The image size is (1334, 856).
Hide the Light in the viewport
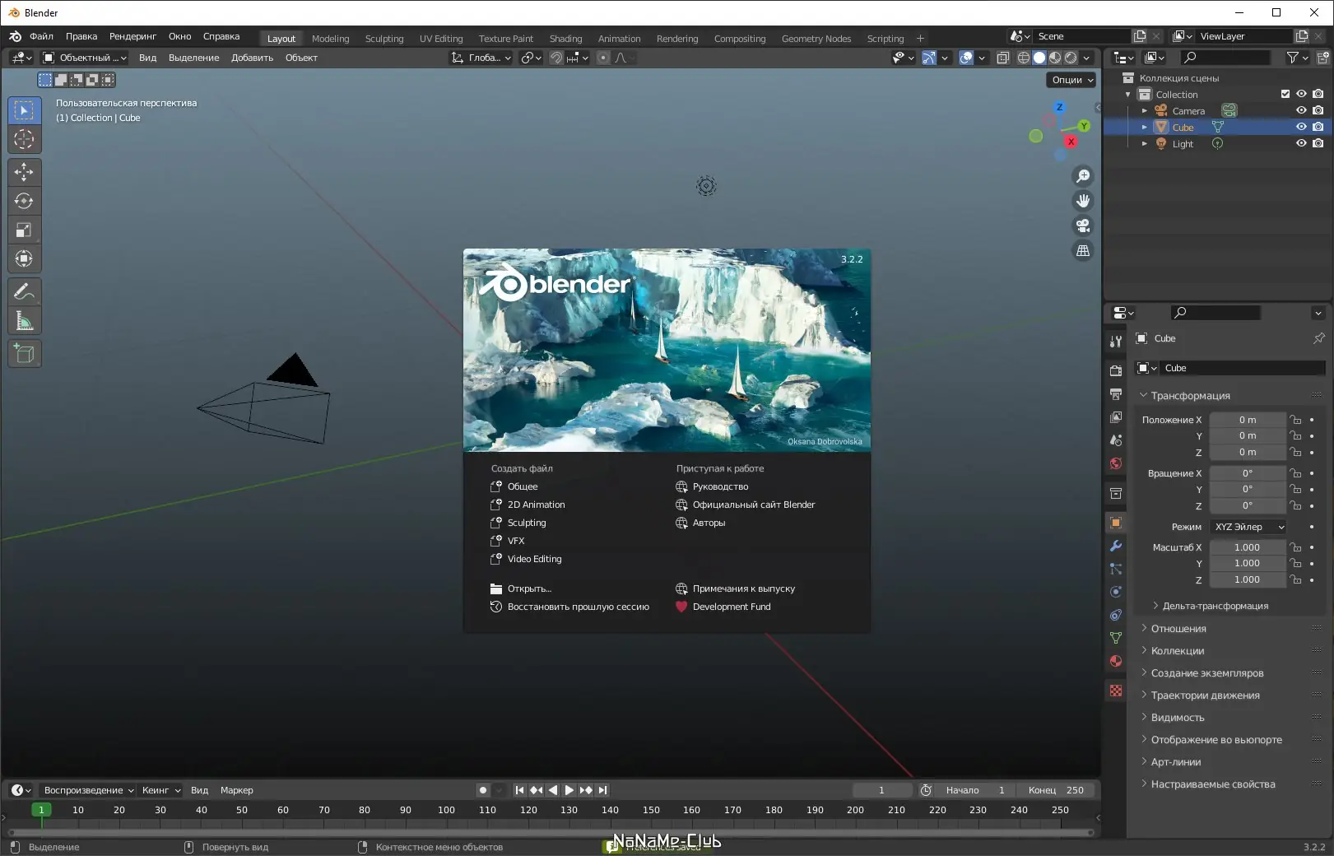coord(1301,143)
